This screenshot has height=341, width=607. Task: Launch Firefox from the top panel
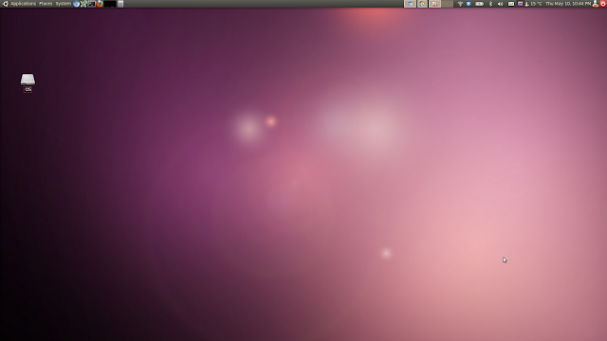pyautogui.click(x=100, y=4)
